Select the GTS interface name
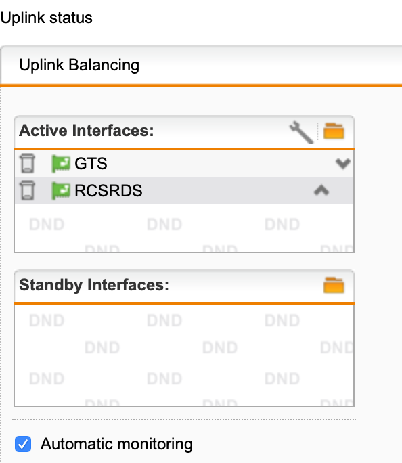 point(91,163)
